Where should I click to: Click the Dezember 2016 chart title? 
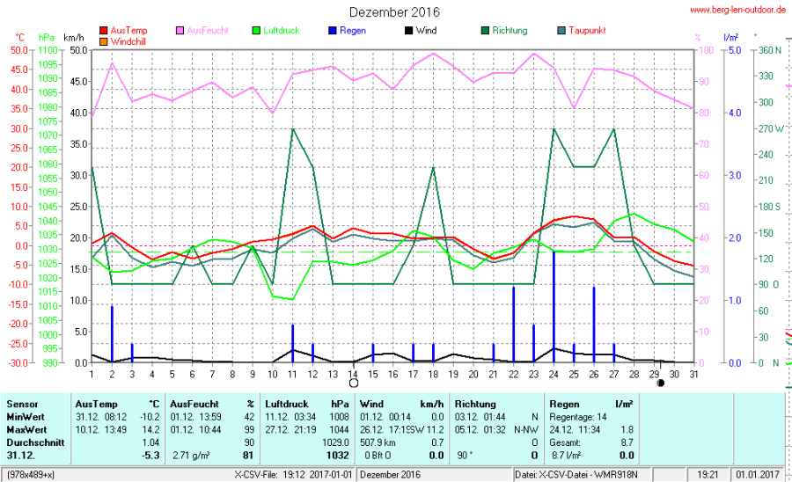394,12
